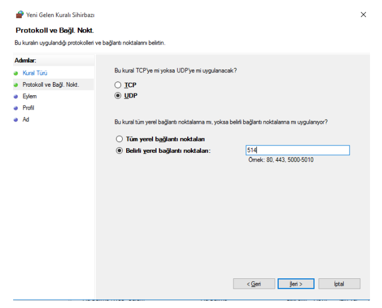Go back with the < Geri button
The width and height of the screenshot is (382, 308).
(x=254, y=283)
